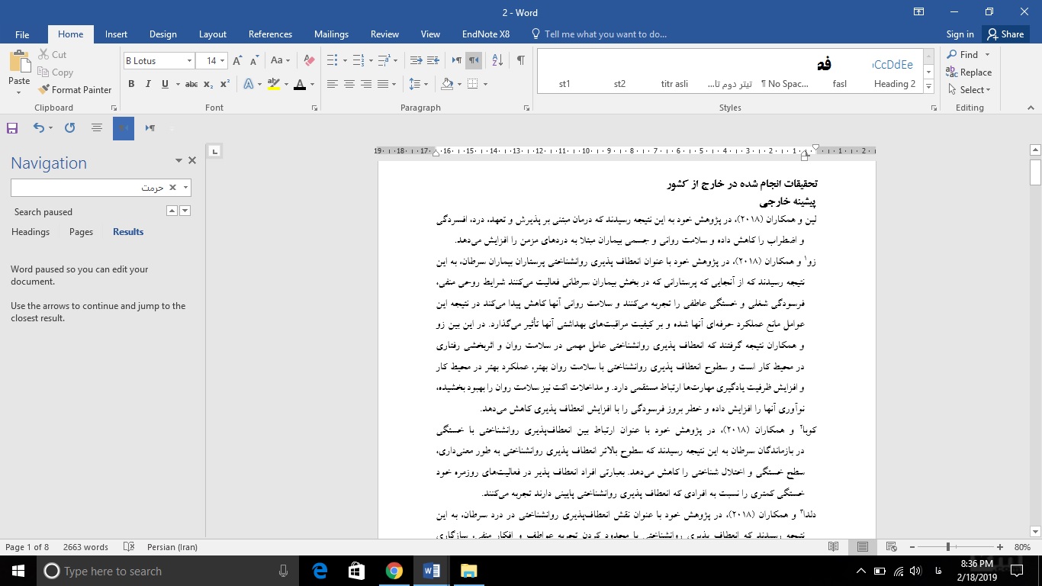Open the Layout ribbon tab

click(x=213, y=34)
